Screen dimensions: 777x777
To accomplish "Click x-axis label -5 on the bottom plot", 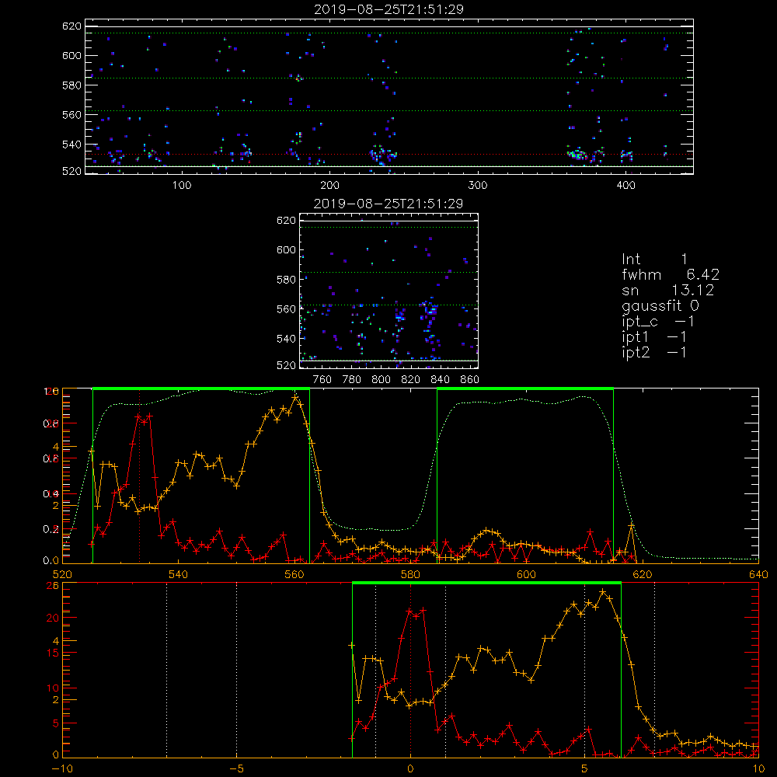I will pos(237,769).
